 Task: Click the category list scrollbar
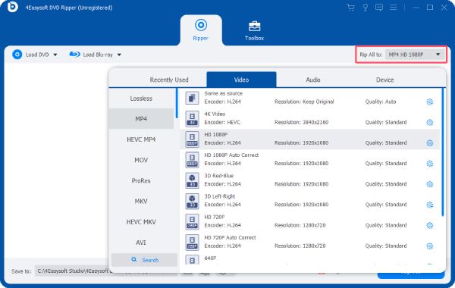click(177, 103)
